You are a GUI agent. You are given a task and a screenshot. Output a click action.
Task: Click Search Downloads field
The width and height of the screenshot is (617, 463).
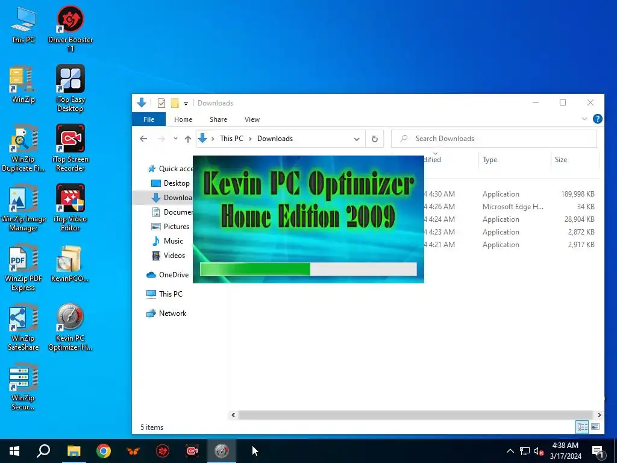tap(494, 139)
